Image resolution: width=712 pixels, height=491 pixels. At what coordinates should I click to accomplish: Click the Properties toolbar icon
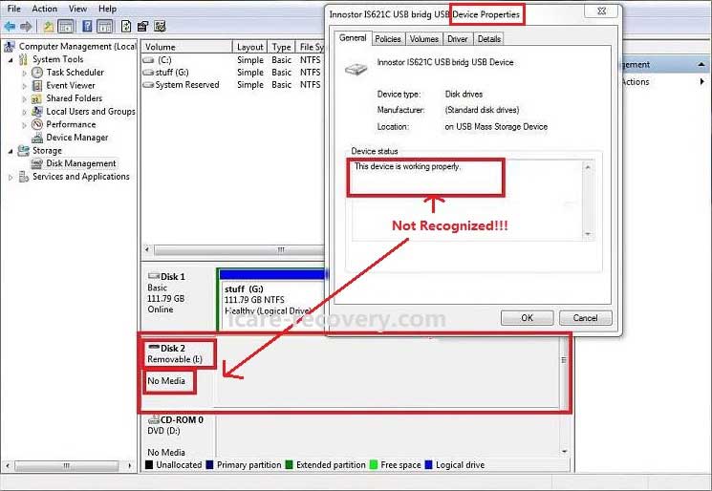pyautogui.click(x=142, y=27)
